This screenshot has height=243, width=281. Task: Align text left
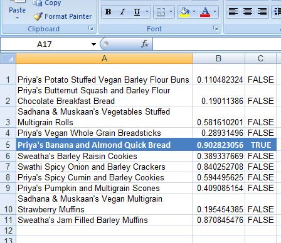click(233, 12)
